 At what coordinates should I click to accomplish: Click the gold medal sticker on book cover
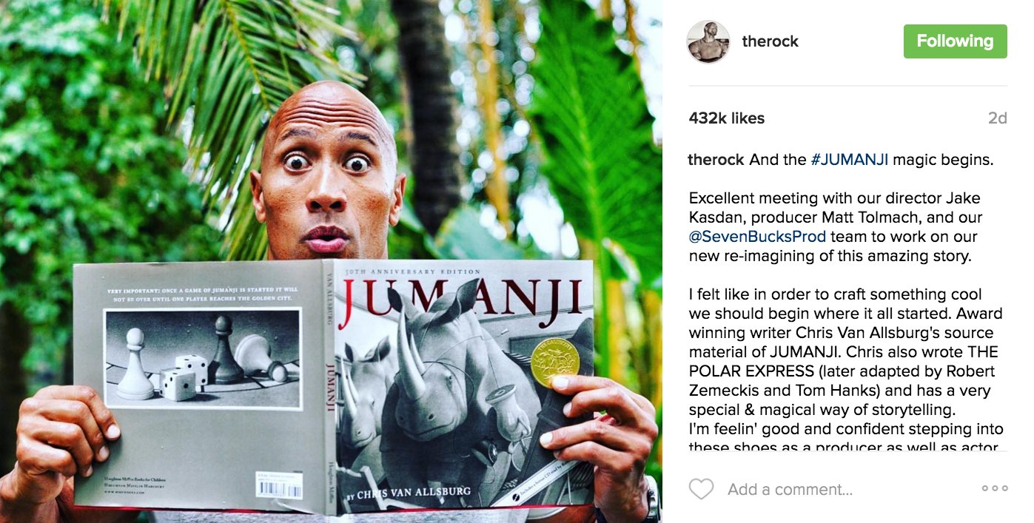[555, 363]
